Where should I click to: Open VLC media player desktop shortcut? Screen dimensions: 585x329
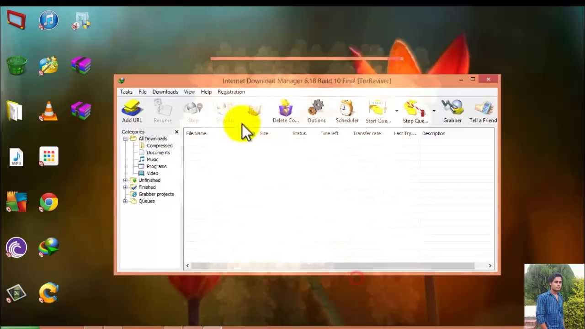48,111
